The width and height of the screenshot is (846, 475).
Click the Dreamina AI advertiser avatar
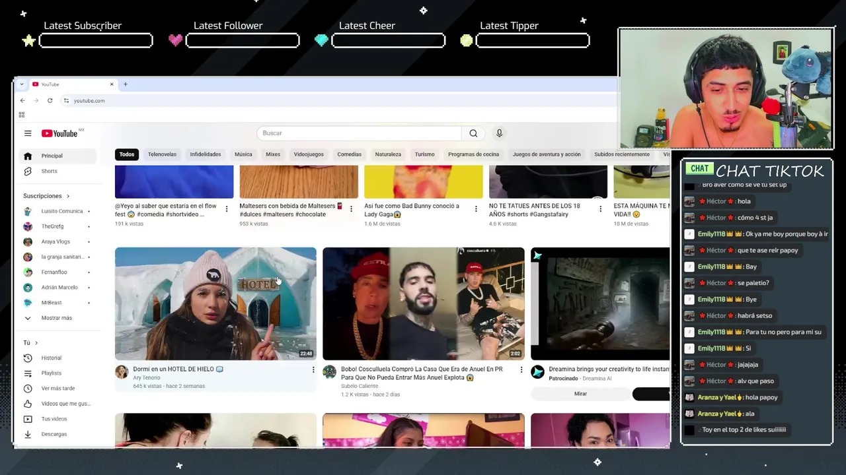[537, 372]
